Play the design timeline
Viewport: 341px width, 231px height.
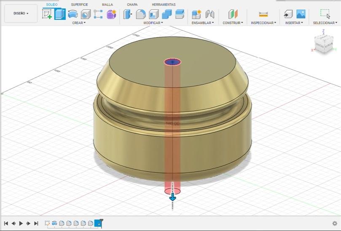[21, 223]
